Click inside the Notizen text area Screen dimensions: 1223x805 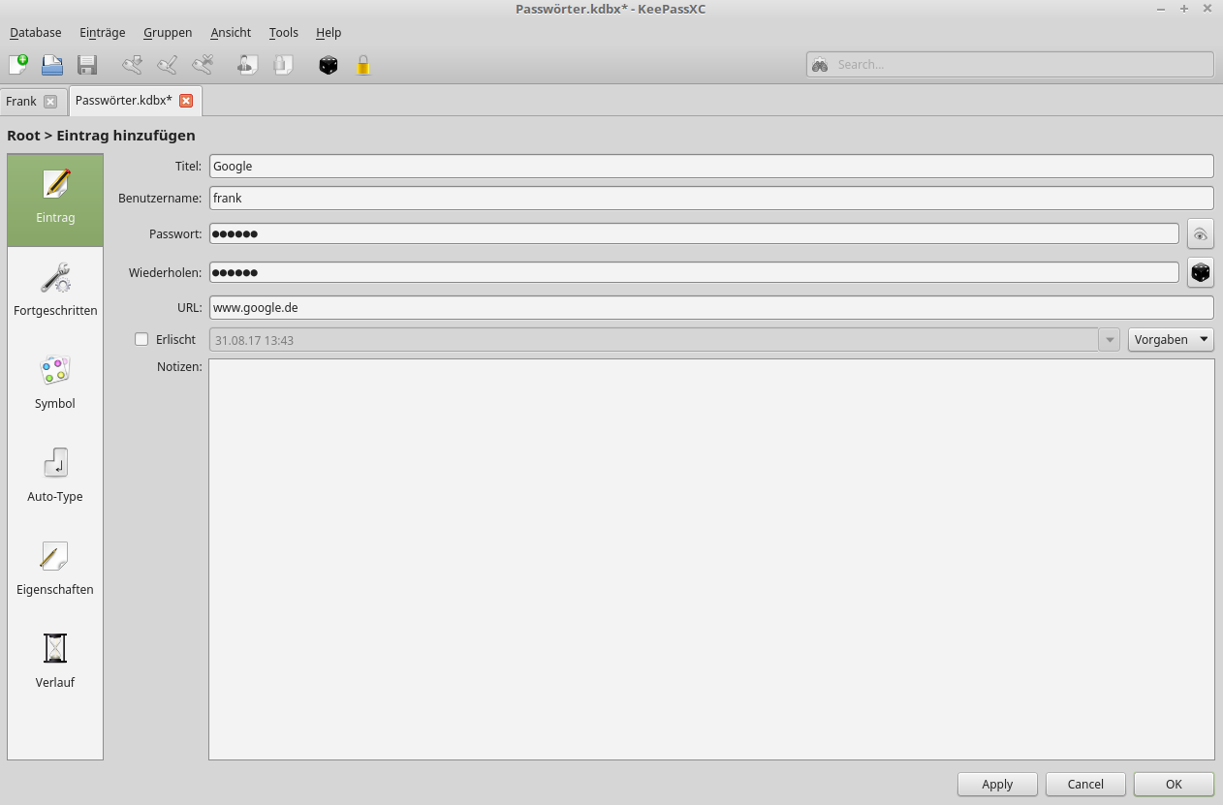(x=711, y=559)
